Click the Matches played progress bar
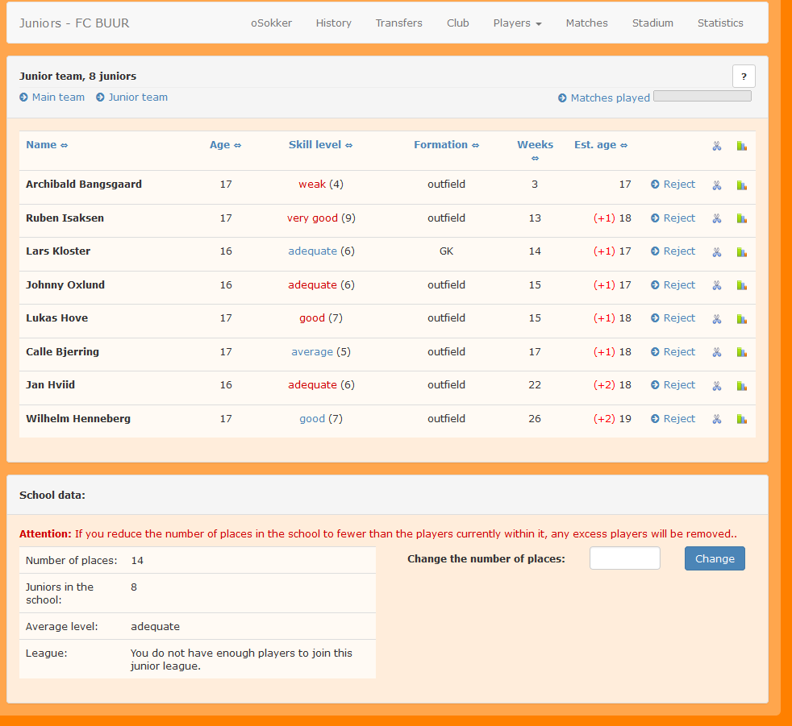This screenshot has height=726, width=792. [702, 96]
